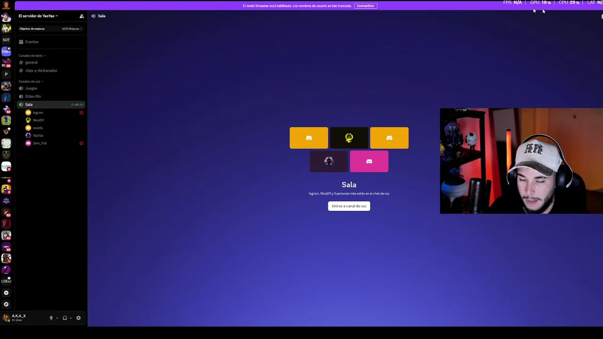Viewport: 603px width, 339px height.
Task: Click Zero_Fall's pink avatar in voice list
Action: [28, 143]
